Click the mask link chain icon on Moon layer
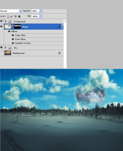 (x=12, y=27)
